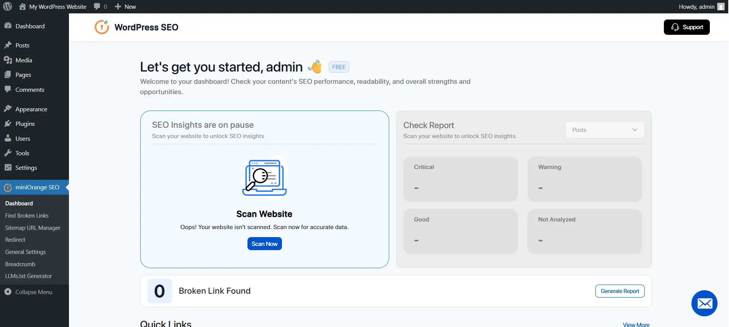Image resolution: width=729 pixels, height=327 pixels.
Task: Click the miniOrange SEO orange icon in sidebar
Action: 8,187
